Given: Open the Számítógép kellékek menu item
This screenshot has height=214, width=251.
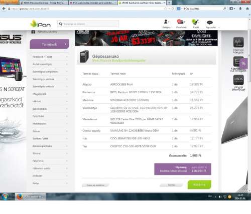Looking at the screenshot, I should tap(43, 87).
